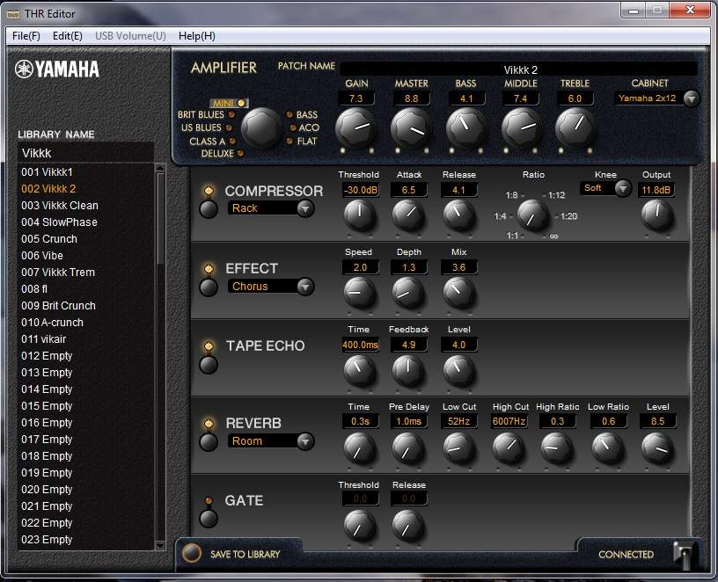Viewport: 718px width, 582px height.
Task: Select the 009 Brit Crunch patch
Action: coord(58,306)
